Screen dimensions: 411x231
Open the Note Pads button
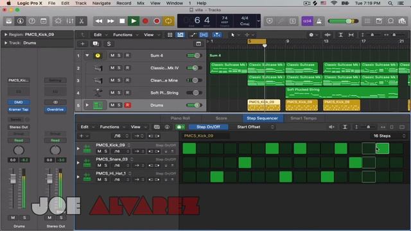[379, 21]
